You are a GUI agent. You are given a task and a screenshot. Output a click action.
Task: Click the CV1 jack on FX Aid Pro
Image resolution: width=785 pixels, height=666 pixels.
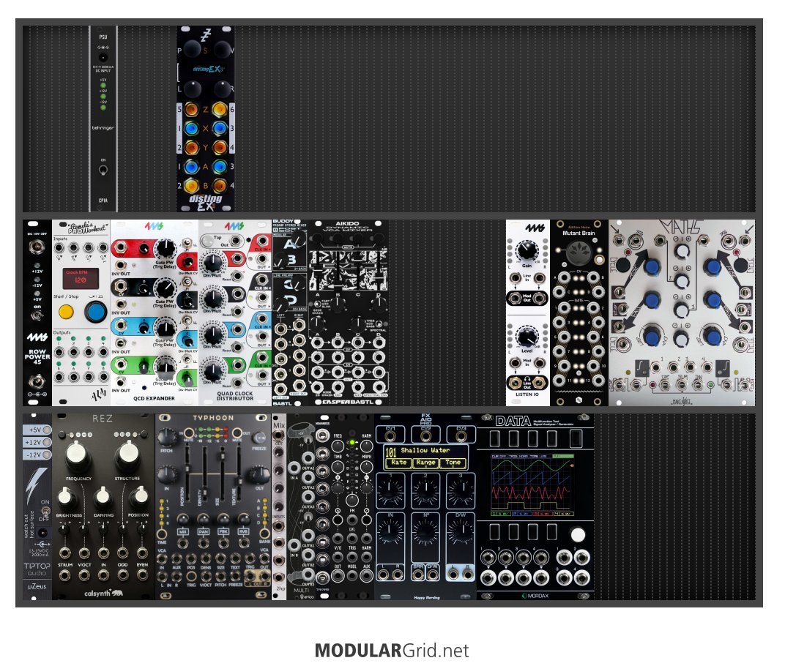tap(390, 435)
